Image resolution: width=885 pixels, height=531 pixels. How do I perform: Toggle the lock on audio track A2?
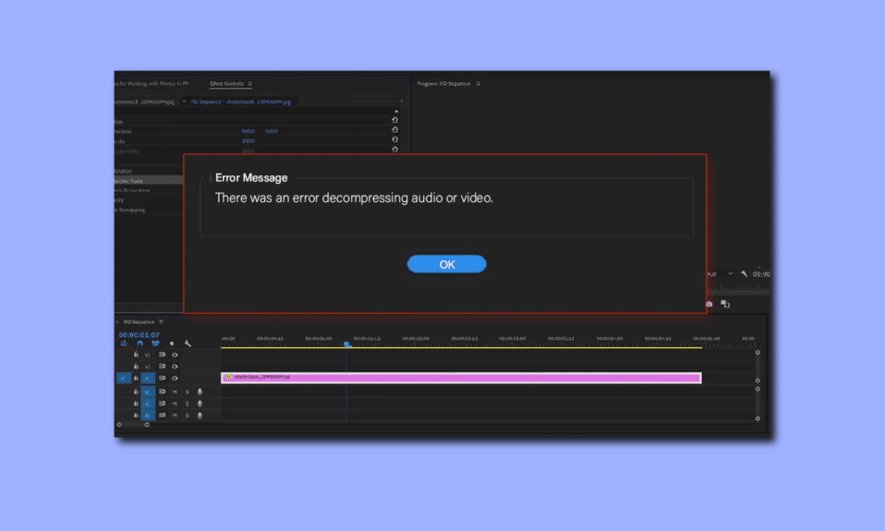(x=136, y=404)
